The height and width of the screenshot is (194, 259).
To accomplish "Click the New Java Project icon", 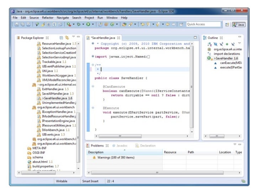I will [x=100, y=25].
